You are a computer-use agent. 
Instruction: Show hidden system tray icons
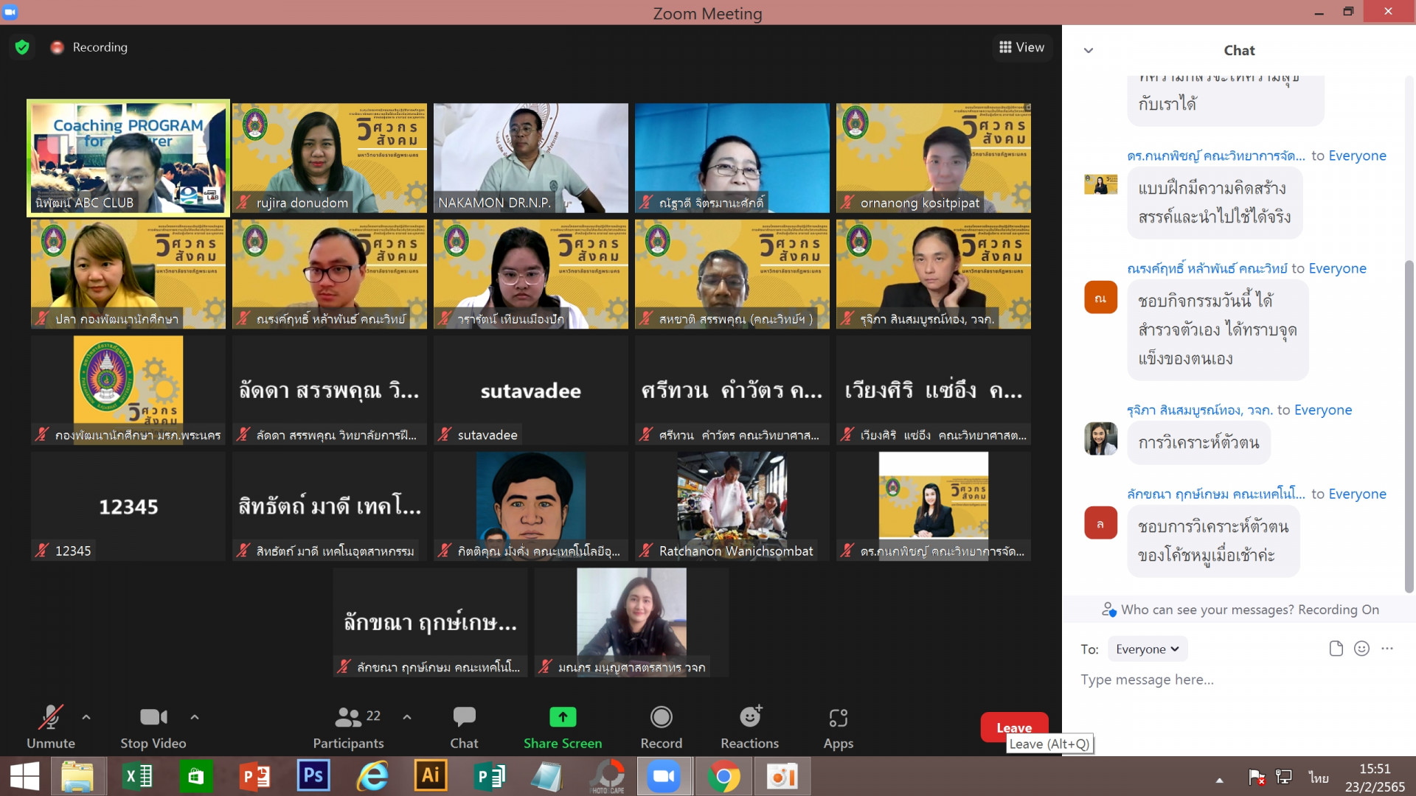click(1219, 779)
